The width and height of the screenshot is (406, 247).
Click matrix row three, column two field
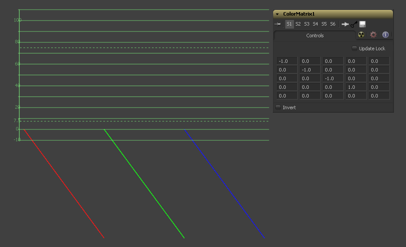click(x=310, y=78)
